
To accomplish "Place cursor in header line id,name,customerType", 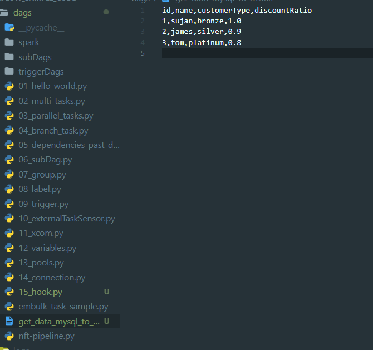I will pos(237,10).
